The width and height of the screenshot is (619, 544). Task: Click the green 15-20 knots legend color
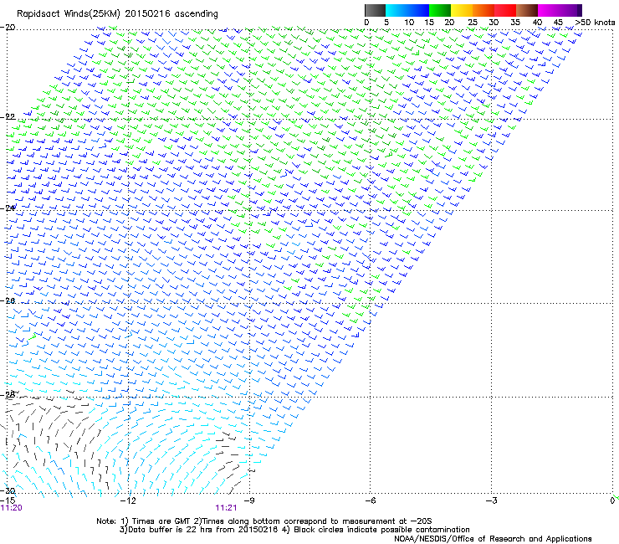pos(439,10)
